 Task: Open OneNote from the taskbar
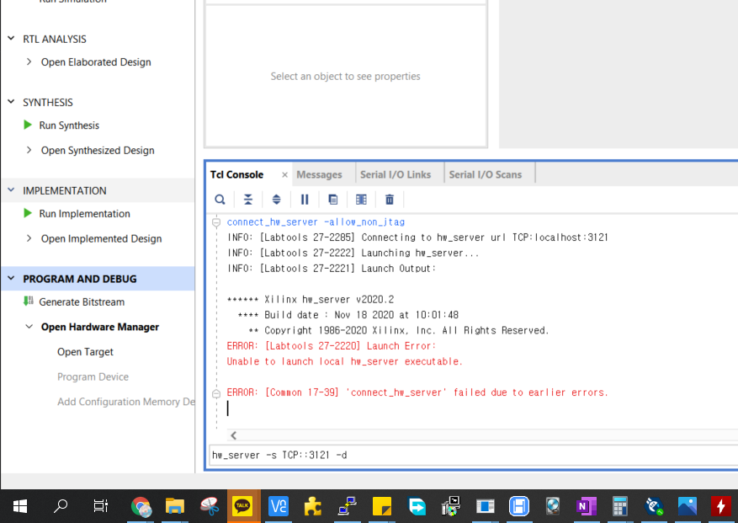587,506
